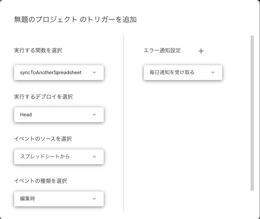Screen dimensions: 260x219
Task: Click the イベントのソースを選択 label
Action: pos(43,139)
